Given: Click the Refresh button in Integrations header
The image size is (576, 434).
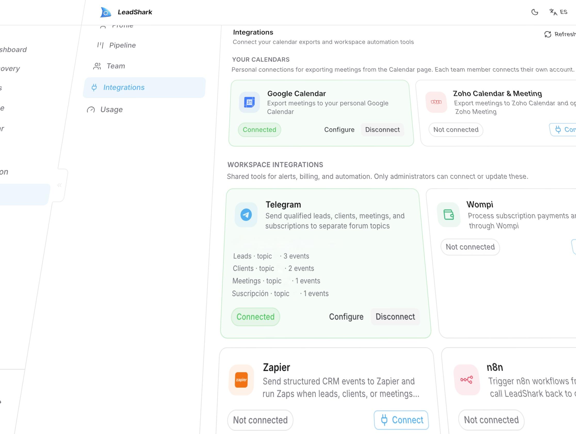Looking at the screenshot, I should point(560,34).
